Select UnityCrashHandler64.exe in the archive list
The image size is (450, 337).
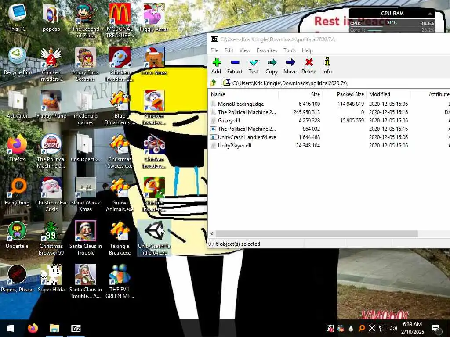point(330,137)
